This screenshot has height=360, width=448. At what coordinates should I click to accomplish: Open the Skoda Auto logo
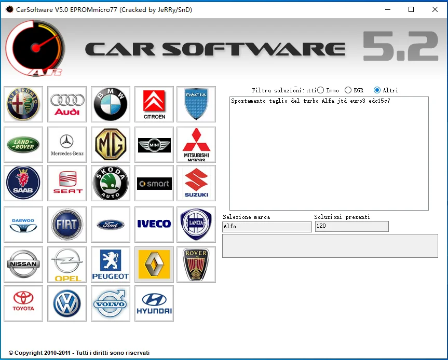111,183
